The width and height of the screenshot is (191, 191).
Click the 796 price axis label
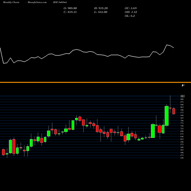[182, 121]
